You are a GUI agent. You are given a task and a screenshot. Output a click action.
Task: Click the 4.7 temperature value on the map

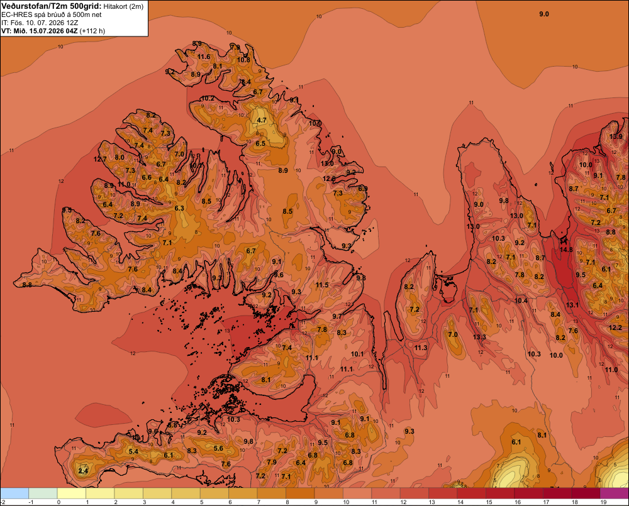(x=262, y=120)
